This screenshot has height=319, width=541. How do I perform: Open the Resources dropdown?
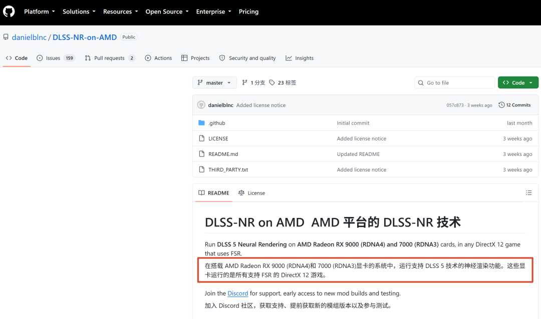[x=120, y=11]
